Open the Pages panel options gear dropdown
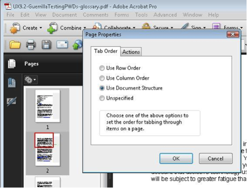 (31, 80)
